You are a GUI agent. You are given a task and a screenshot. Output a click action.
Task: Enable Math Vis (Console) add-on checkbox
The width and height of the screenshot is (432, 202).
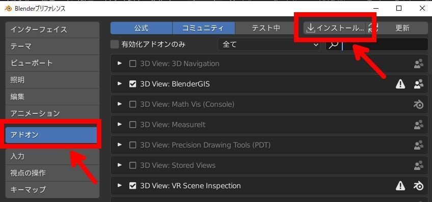tap(133, 104)
